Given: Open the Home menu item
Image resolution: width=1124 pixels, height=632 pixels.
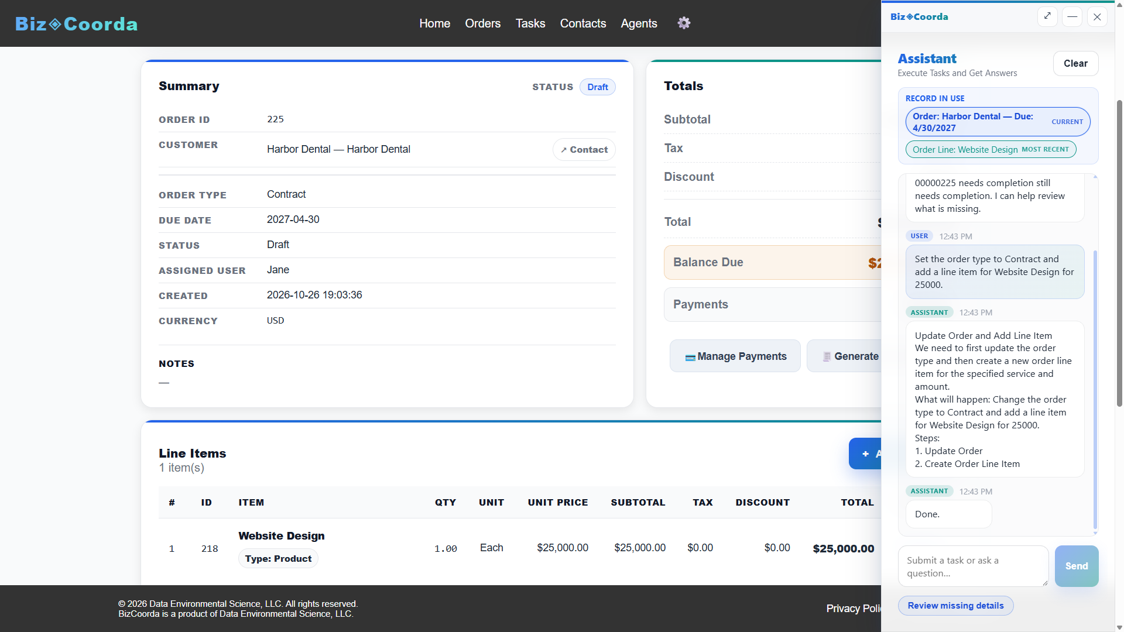Looking at the screenshot, I should click(434, 23).
